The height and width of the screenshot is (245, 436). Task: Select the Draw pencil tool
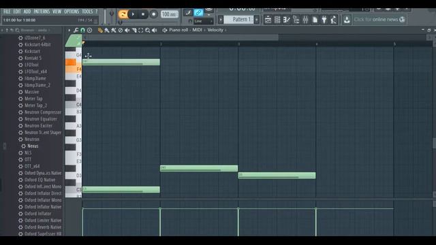[100, 30]
